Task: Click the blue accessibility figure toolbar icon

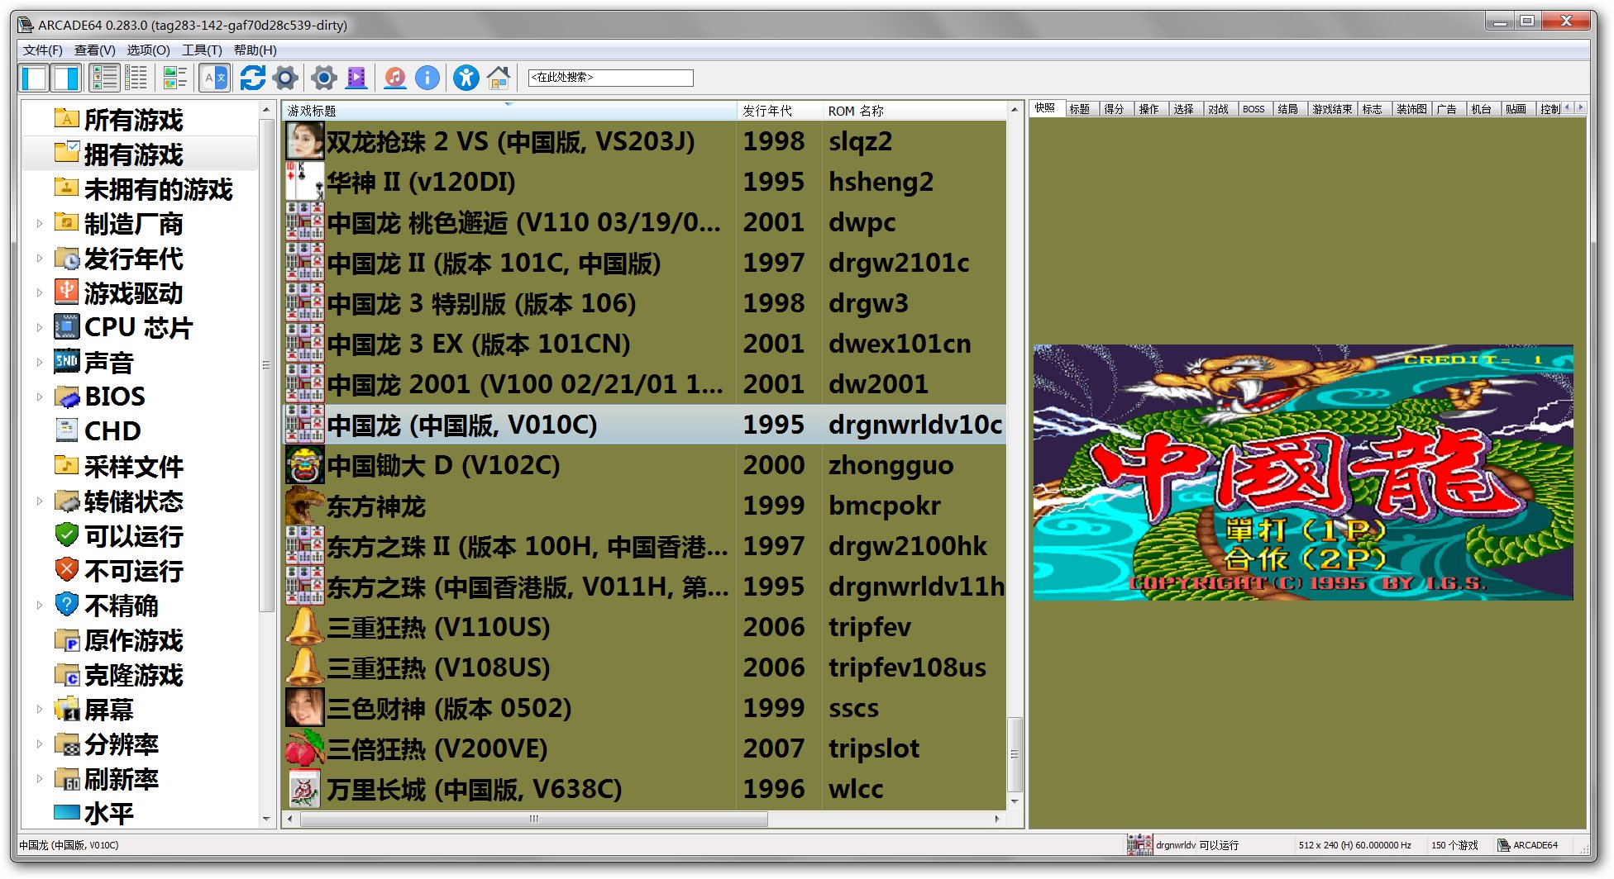Action: pos(466,78)
